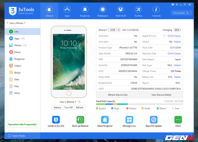Click the IMEI number value
This screenshot has width=198, height=142.
[x=129, y=59]
